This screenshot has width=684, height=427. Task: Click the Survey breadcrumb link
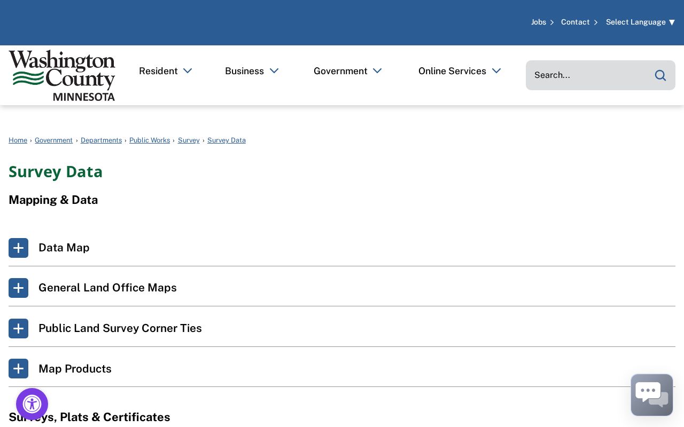tap(189, 140)
